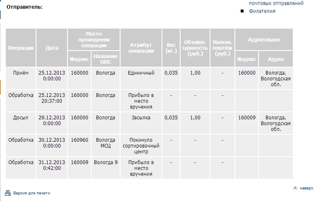Click the square bullet before Филателия
This screenshot has height=201, width=326.
click(x=242, y=11)
